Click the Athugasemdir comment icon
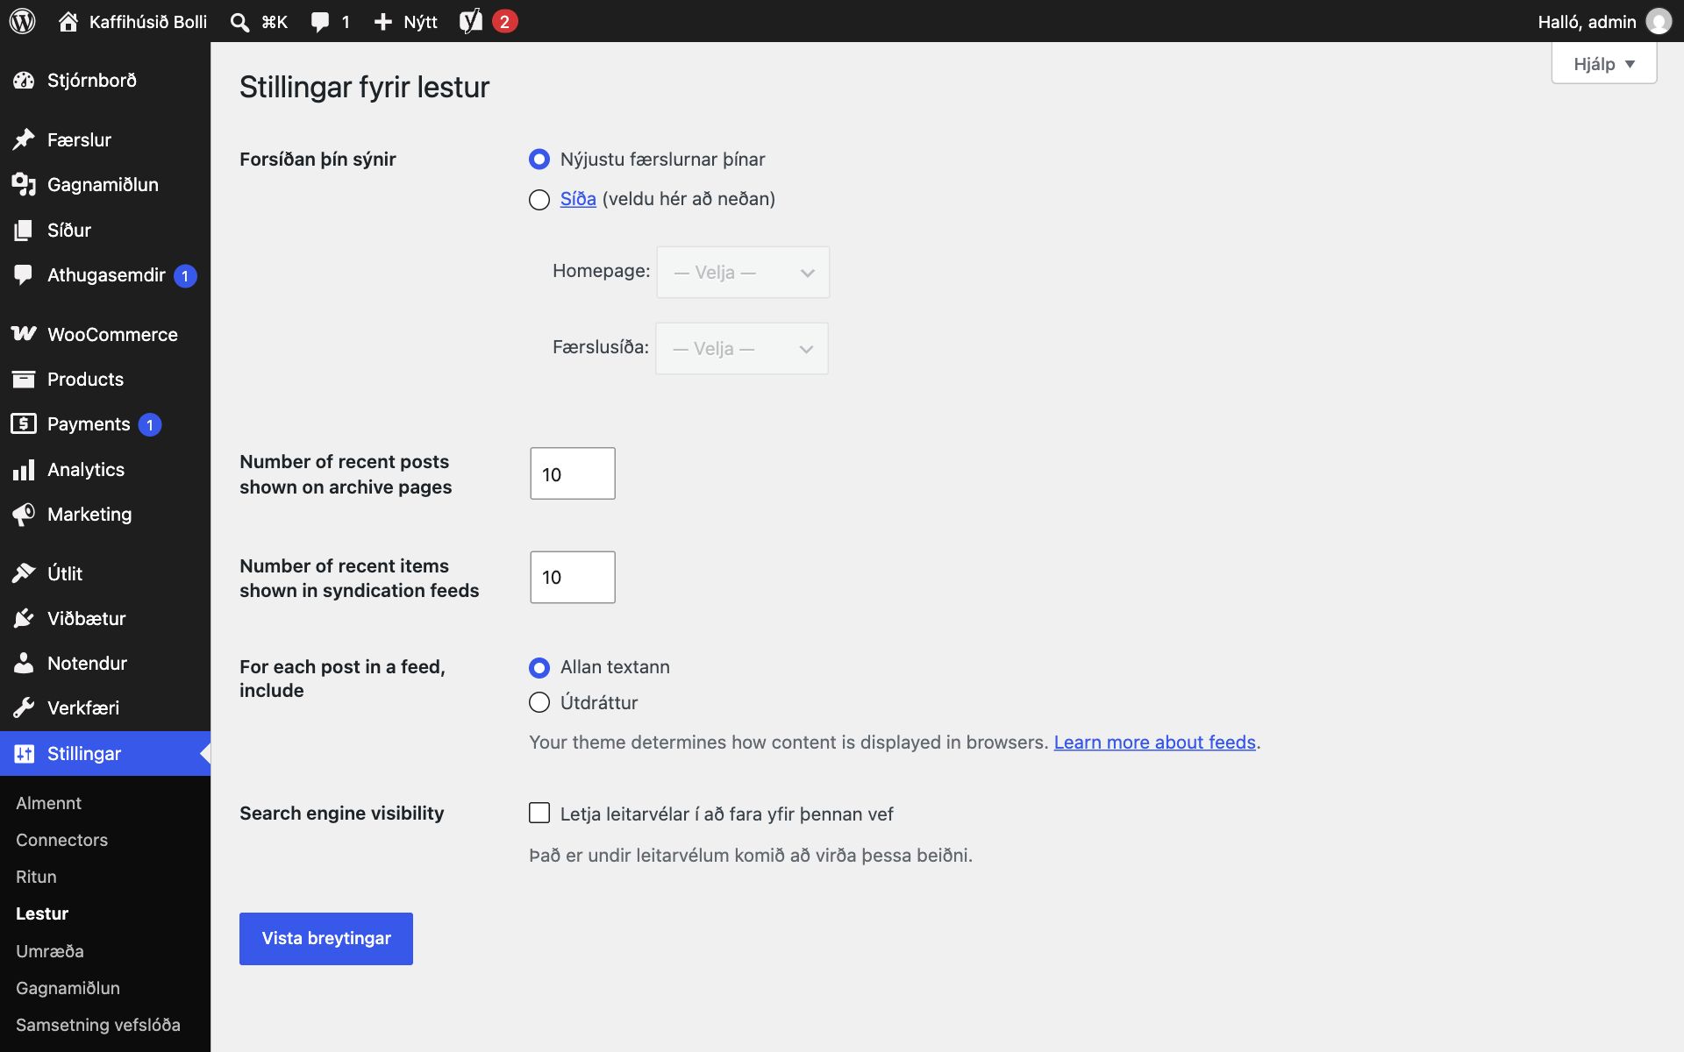1684x1052 pixels. (x=24, y=275)
